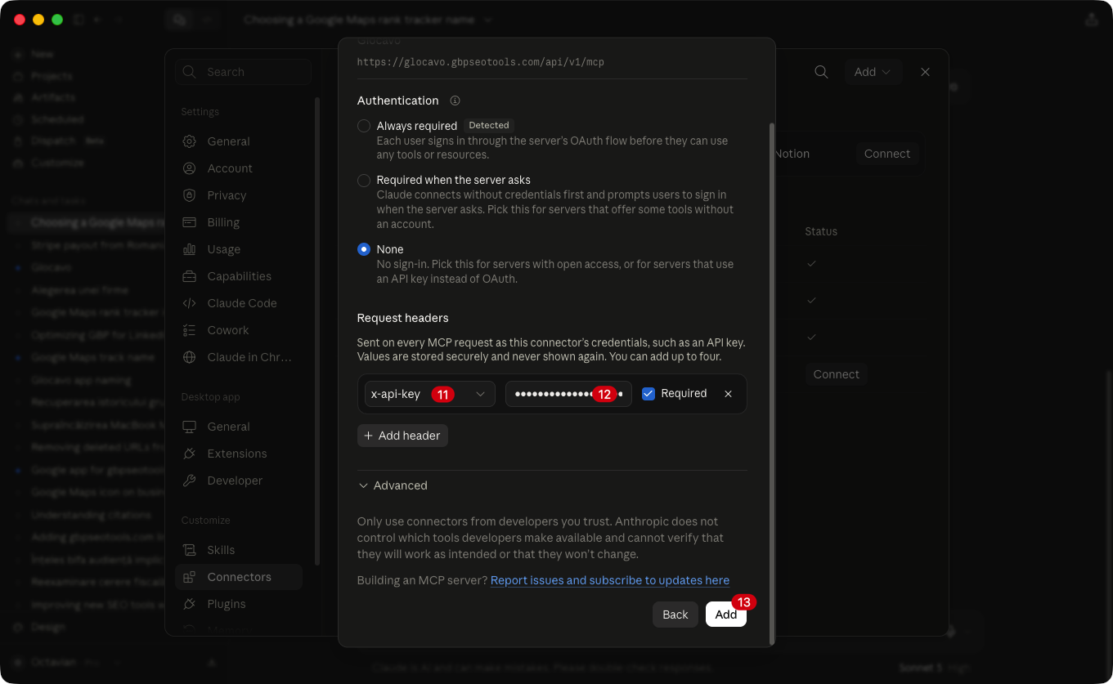Image resolution: width=1113 pixels, height=684 pixels.
Task: Open Cowork settings
Action: pyautogui.click(x=239, y=330)
